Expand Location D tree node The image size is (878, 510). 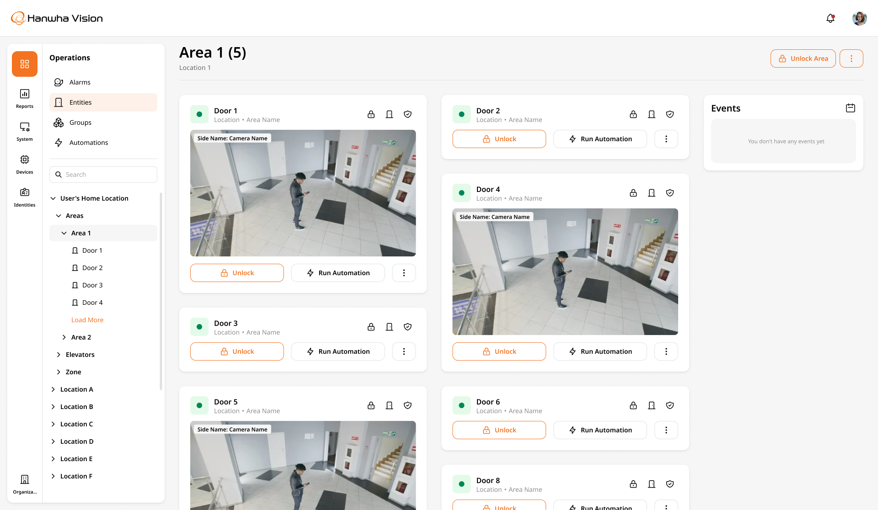[x=53, y=441]
